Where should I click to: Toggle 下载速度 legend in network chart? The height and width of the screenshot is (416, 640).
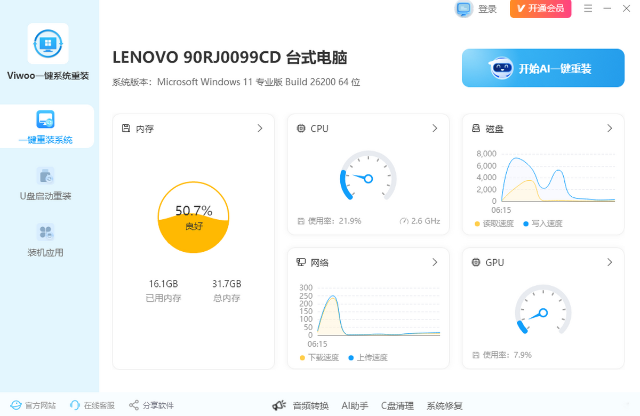pyautogui.click(x=319, y=357)
